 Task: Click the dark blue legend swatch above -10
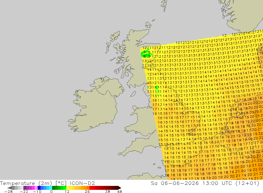[39, 188]
